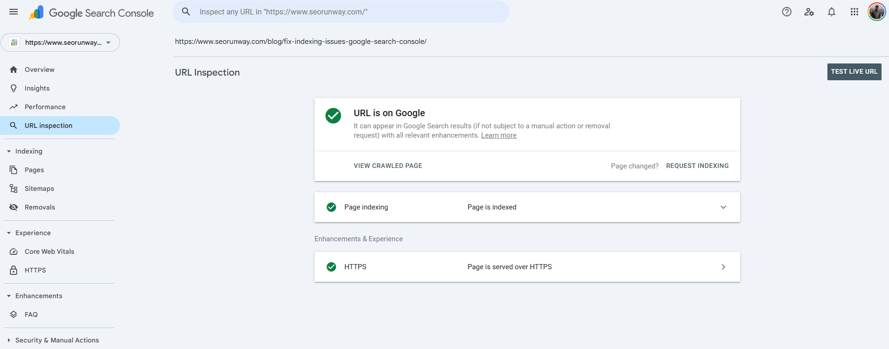The width and height of the screenshot is (889, 349).
Task: Select URL inspection in the sidebar
Action: click(x=60, y=126)
